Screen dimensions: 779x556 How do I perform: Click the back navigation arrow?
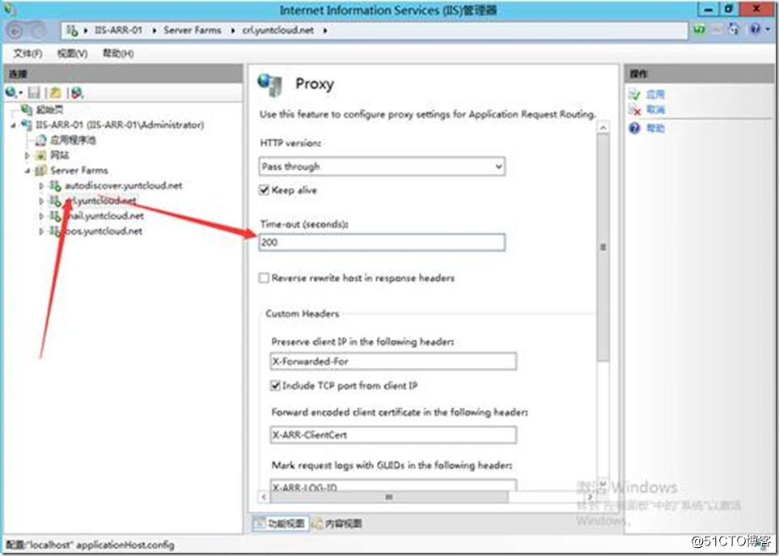click(15, 32)
